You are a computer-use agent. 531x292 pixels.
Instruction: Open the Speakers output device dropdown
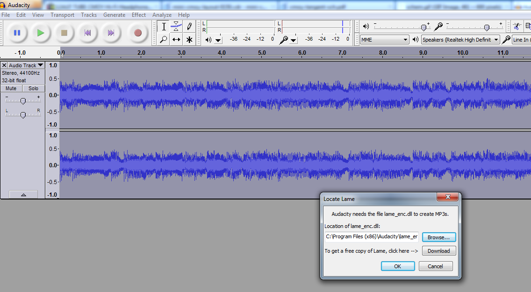tap(460, 40)
